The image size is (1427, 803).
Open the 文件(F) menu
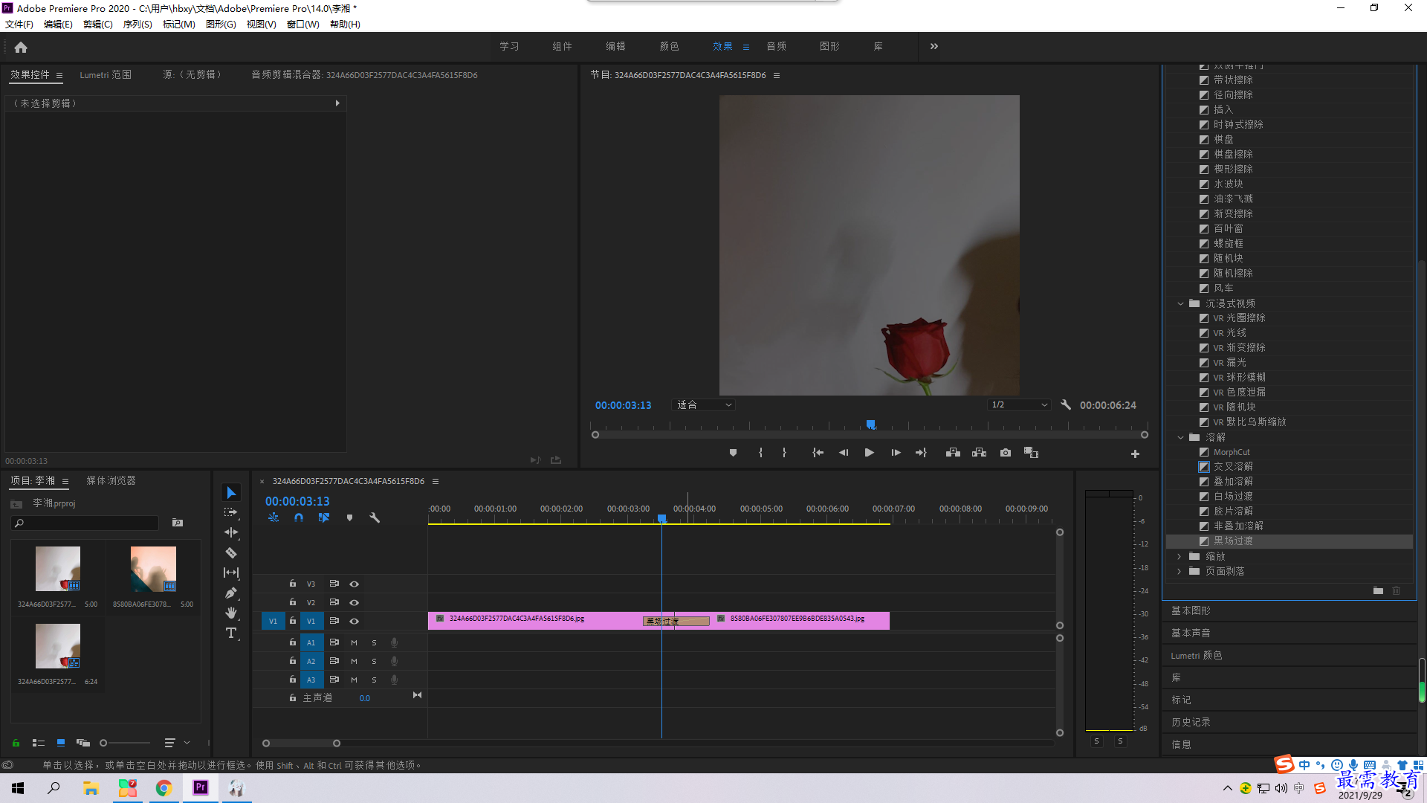click(x=19, y=25)
